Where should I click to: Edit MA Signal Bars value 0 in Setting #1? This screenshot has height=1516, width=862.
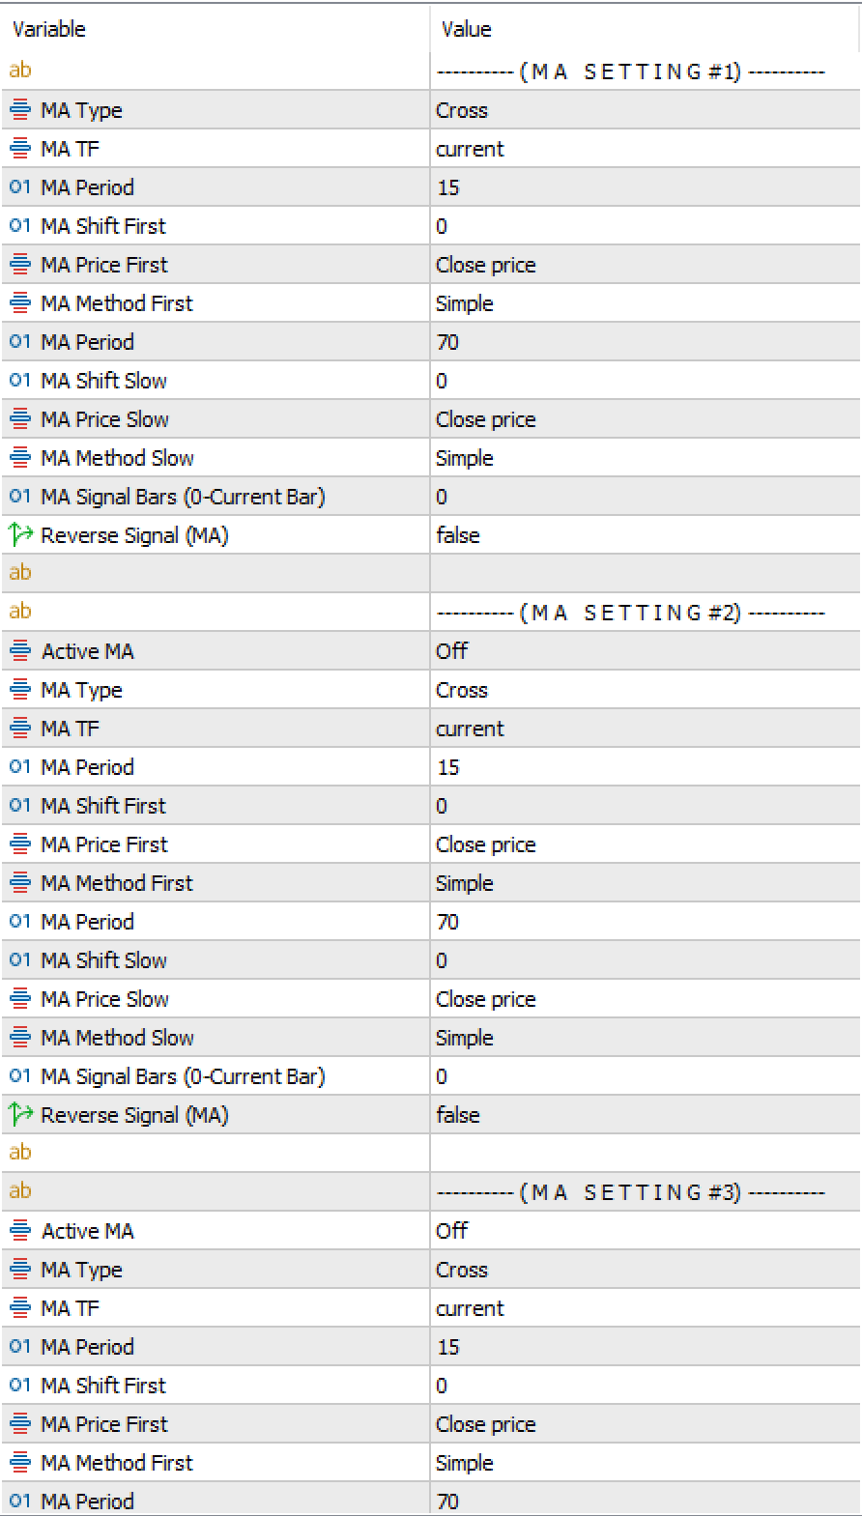click(x=645, y=496)
